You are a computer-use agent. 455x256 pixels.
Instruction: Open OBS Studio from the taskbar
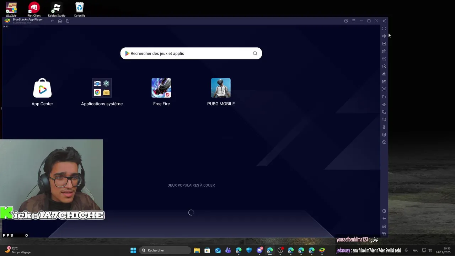pyautogui.click(x=280, y=250)
